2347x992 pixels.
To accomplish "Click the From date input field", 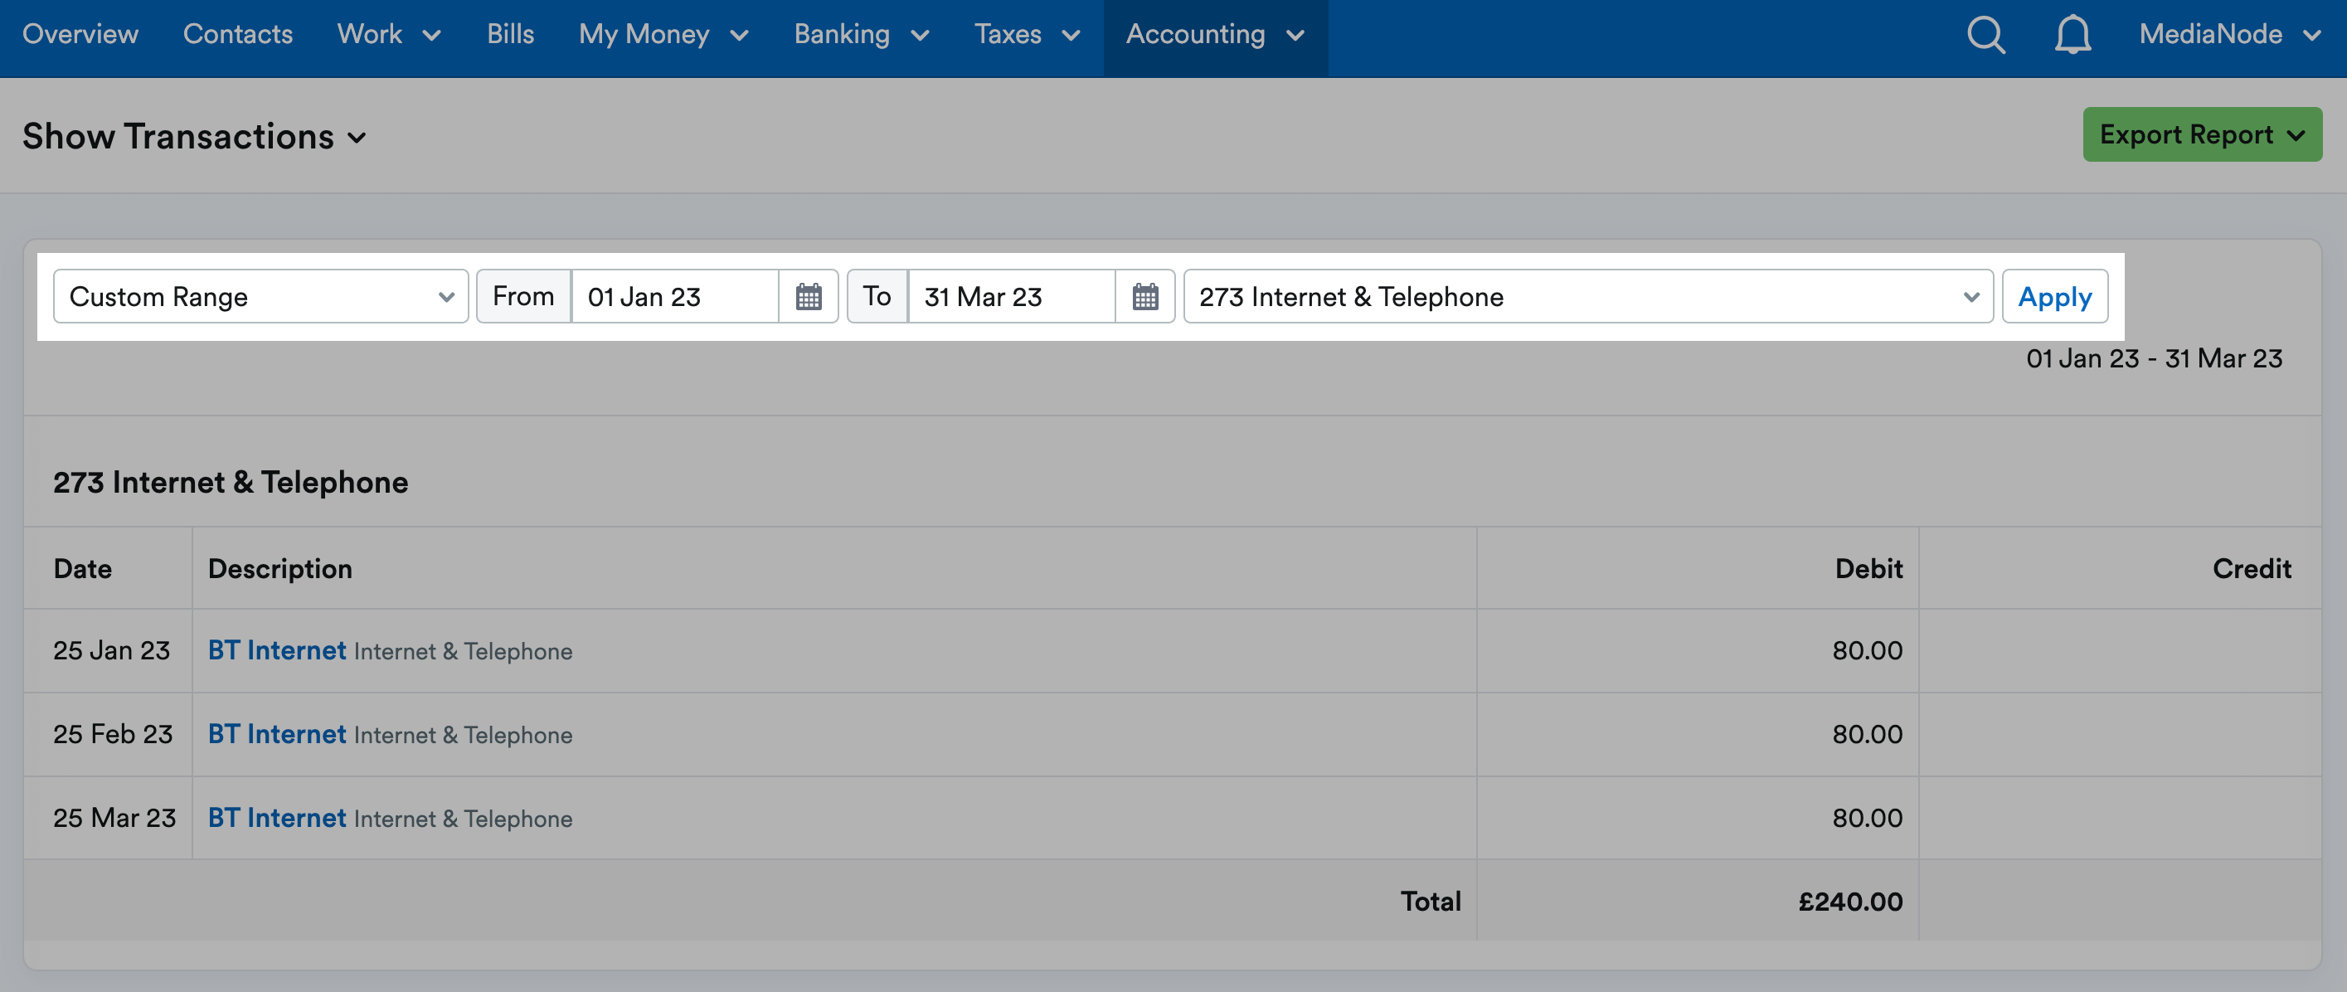I will pos(674,296).
